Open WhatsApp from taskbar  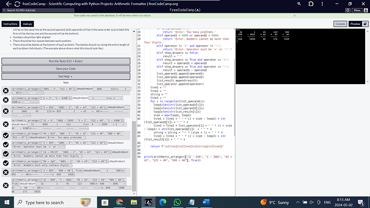click(x=177, y=202)
